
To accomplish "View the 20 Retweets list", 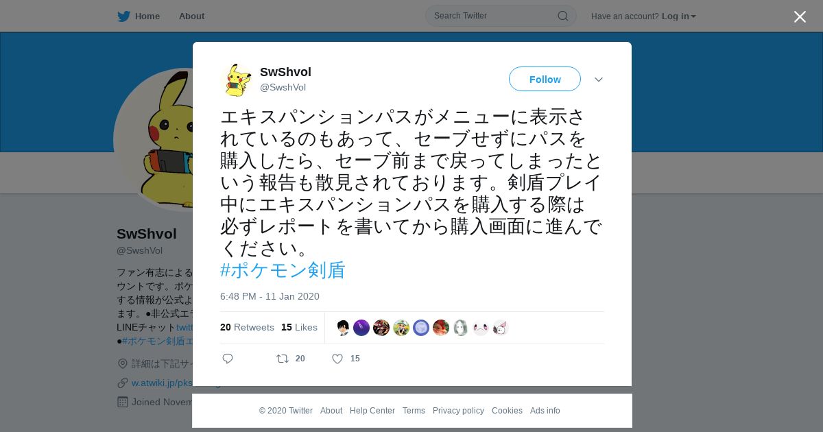I will tap(247, 327).
